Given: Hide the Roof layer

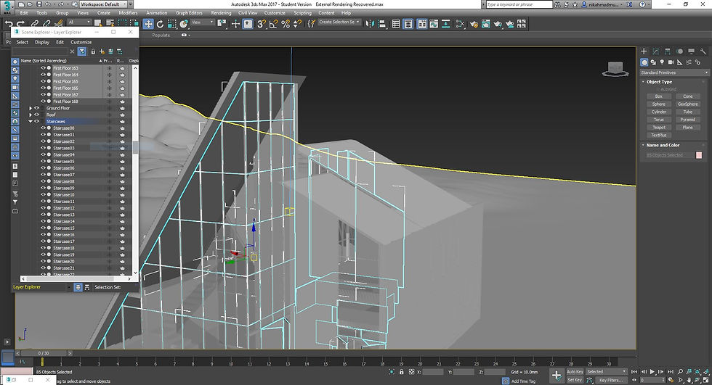Looking at the screenshot, I should tap(37, 115).
